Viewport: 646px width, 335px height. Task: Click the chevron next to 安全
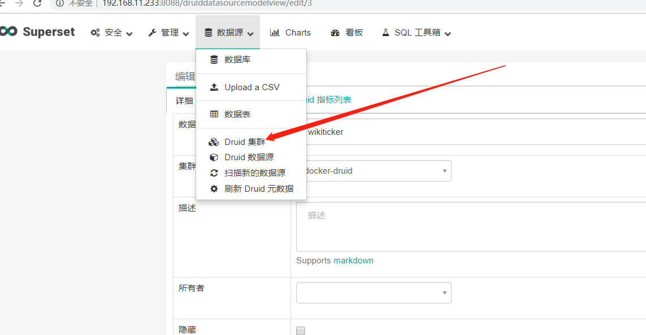tap(129, 34)
